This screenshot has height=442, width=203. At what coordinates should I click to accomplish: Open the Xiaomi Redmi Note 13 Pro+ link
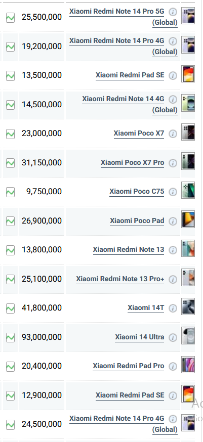[x=120, y=279]
